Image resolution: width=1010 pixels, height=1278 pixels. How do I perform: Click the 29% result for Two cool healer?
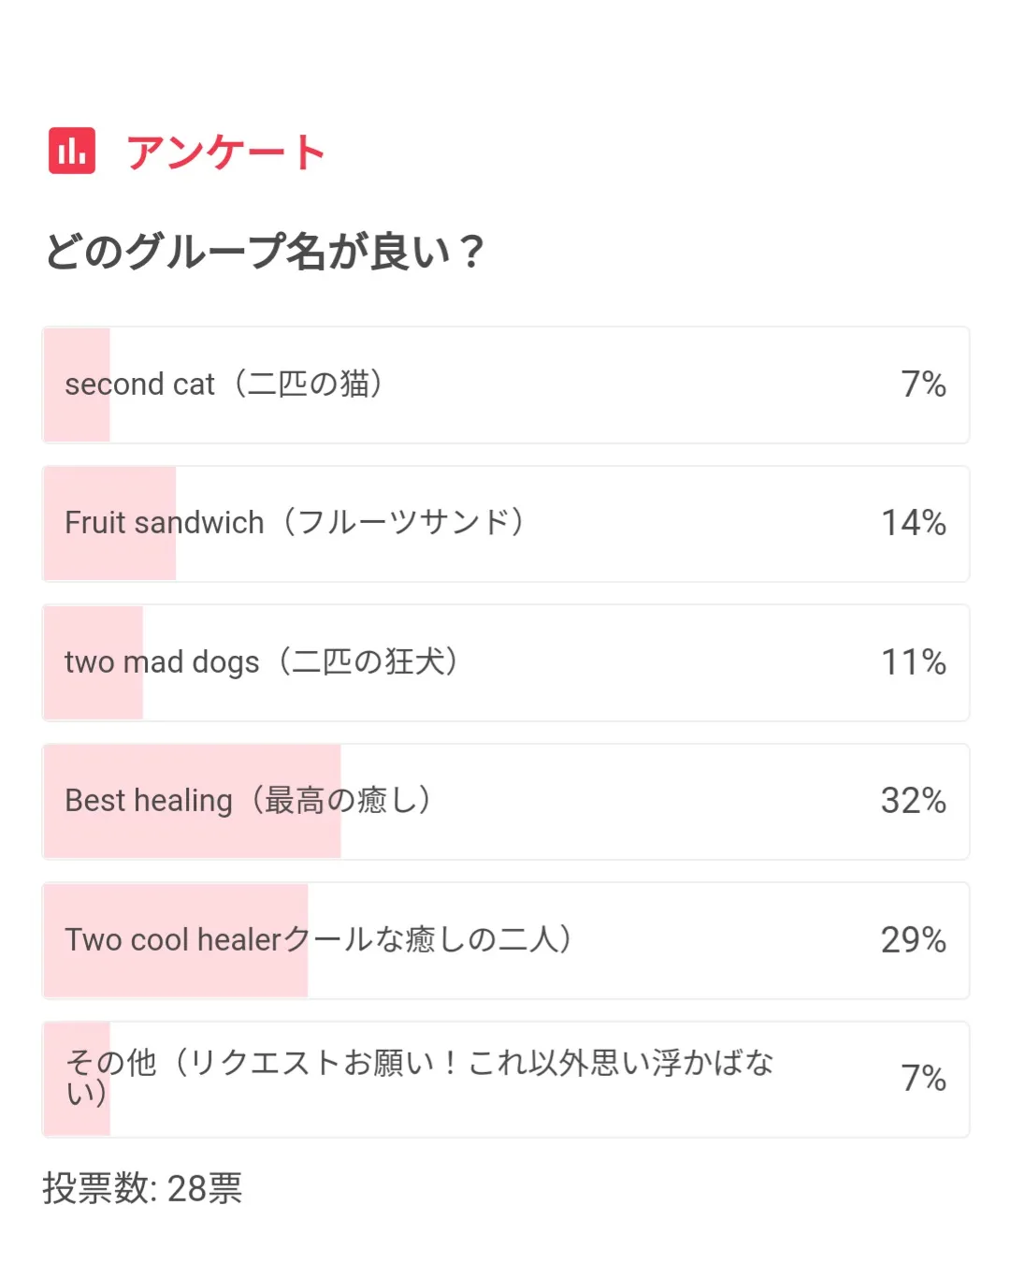click(914, 940)
